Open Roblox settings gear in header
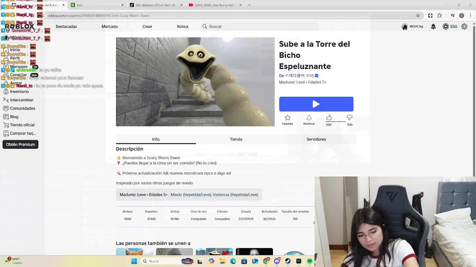This screenshot has height=267, width=476. coord(464,26)
